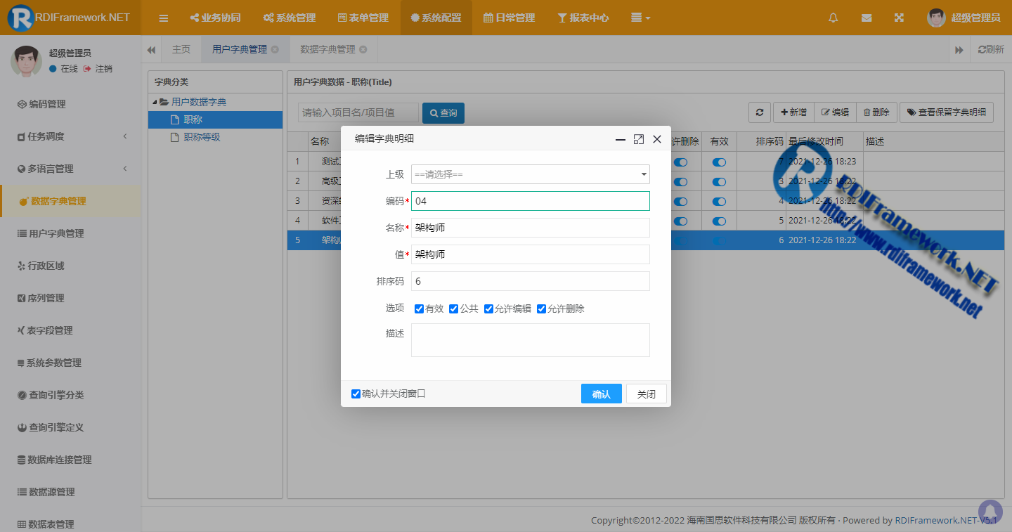Open 系统参数管理 in the sidebar
The height and width of the screenshot is (532, 1012).
49,363
